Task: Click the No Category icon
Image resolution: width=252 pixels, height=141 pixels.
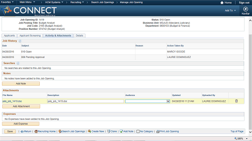Action: click(138, 132)
